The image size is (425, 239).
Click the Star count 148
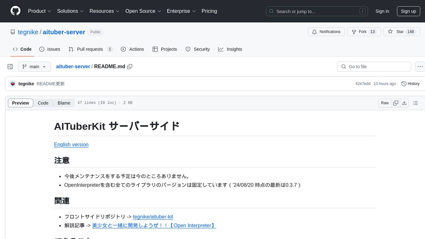411,32
